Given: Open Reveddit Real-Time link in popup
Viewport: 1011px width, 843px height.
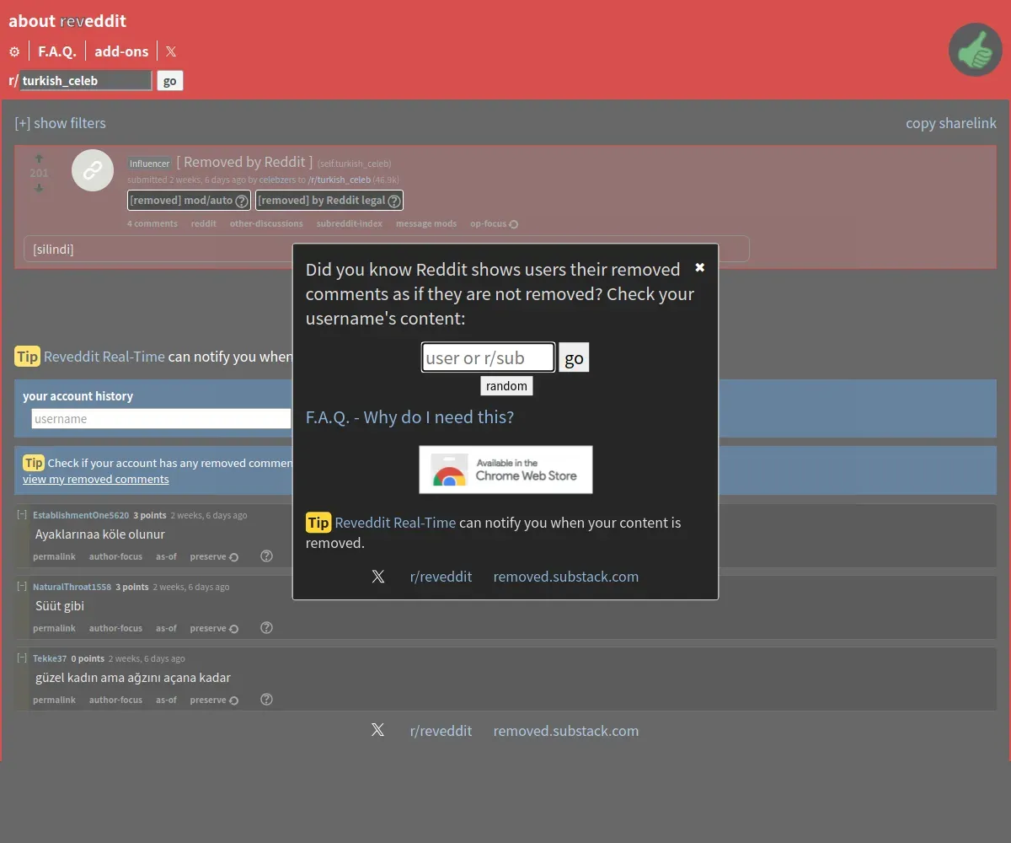Looking at the screenshot, I should tap(395, 523).
